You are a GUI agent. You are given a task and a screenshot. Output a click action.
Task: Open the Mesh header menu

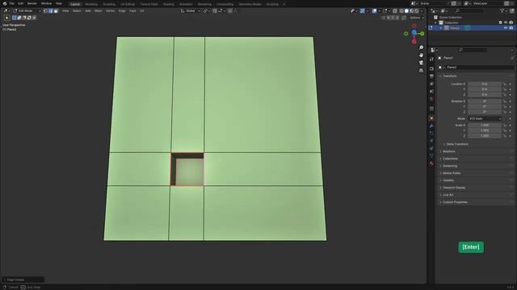click(99, 10)
